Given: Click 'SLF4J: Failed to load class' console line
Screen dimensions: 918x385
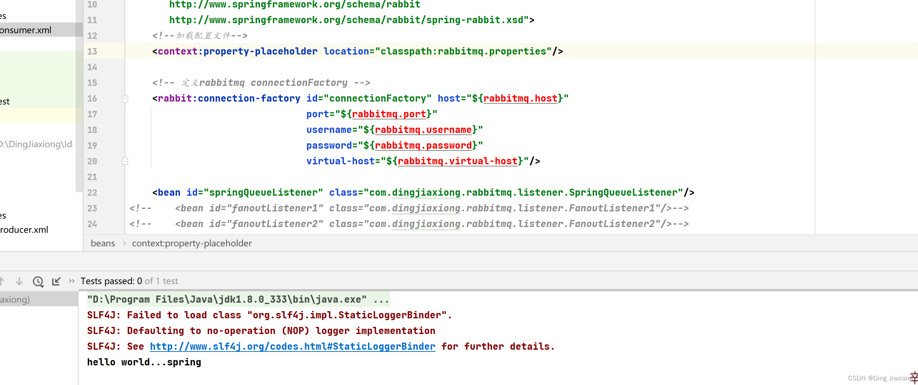Looking at the screenshot, I should (270, 315).
